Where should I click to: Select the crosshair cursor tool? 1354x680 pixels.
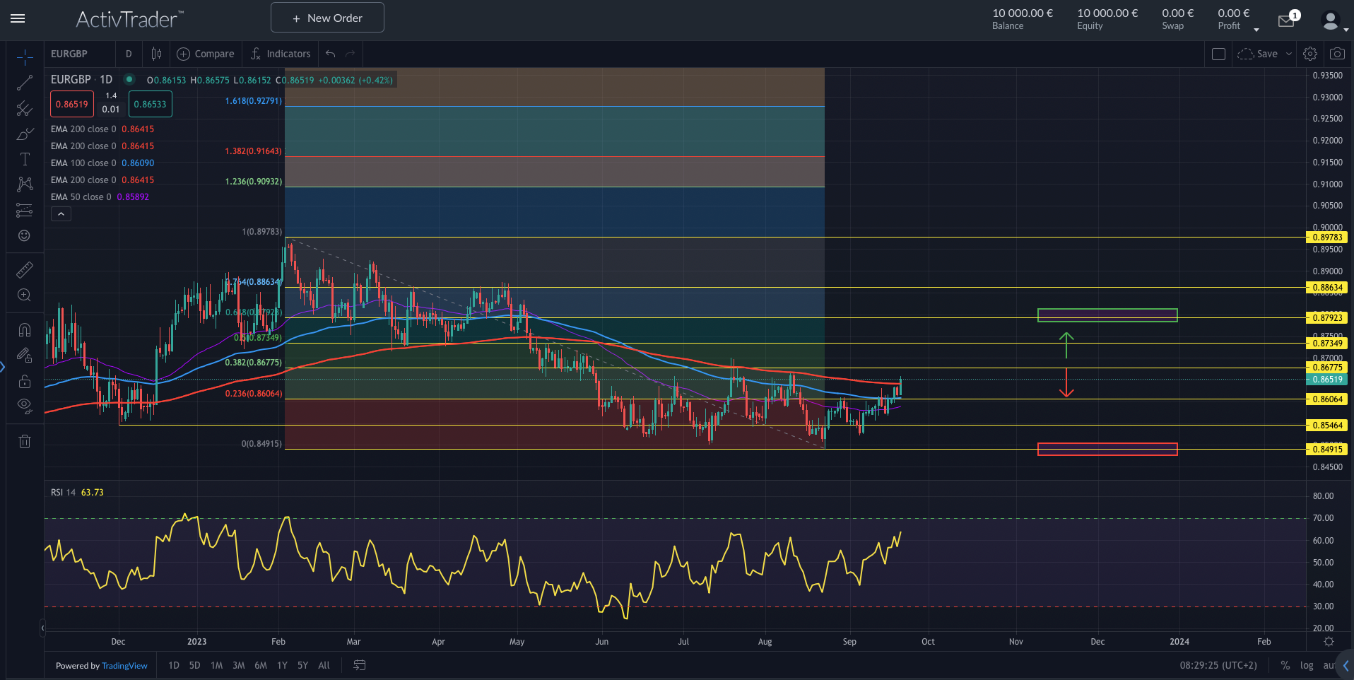tap(25, 55)
